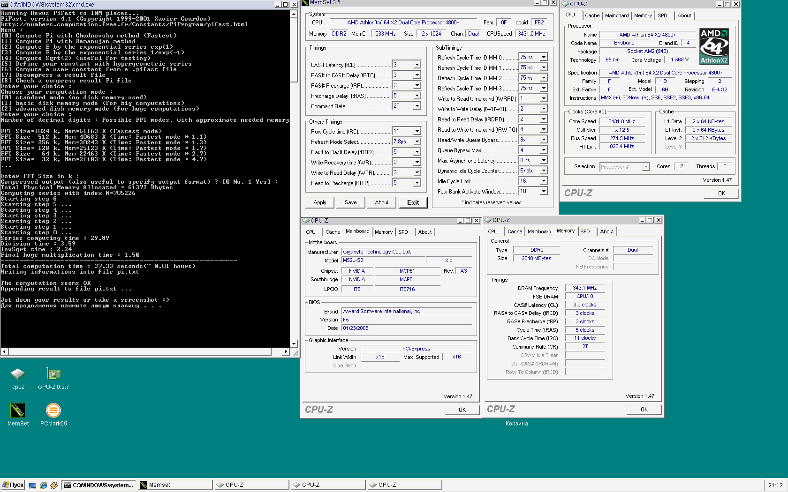
Task: Click the MemSet 3.5 title bar icon
Action: pyautogui.click(x=305, y=2)
